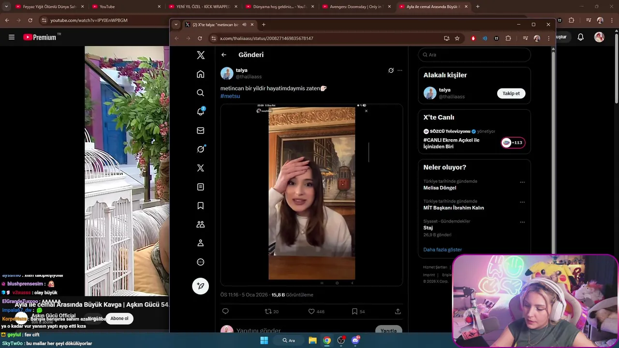Compose new post with the white feather button
Screen dimensions: 619x348
pos(201,286)
